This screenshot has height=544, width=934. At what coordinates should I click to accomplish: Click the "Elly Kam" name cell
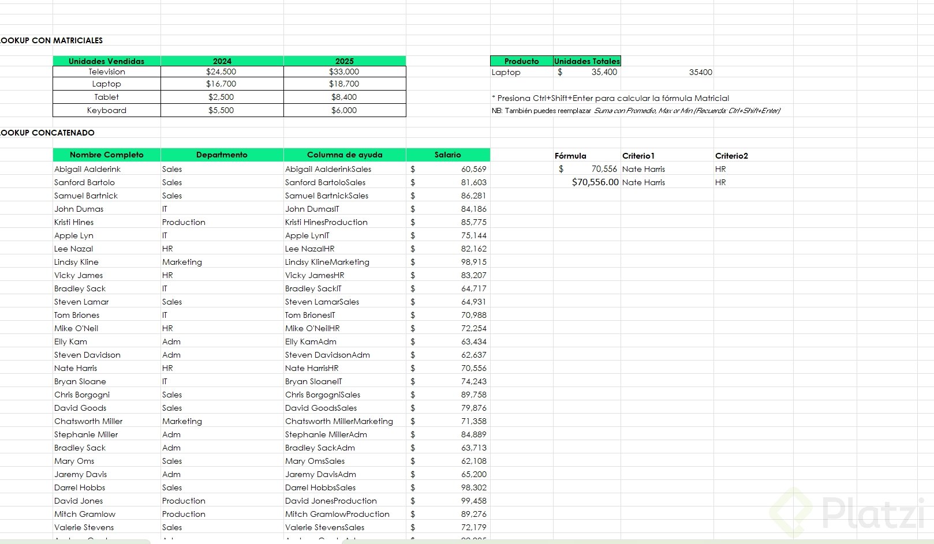tap(107, 342)
